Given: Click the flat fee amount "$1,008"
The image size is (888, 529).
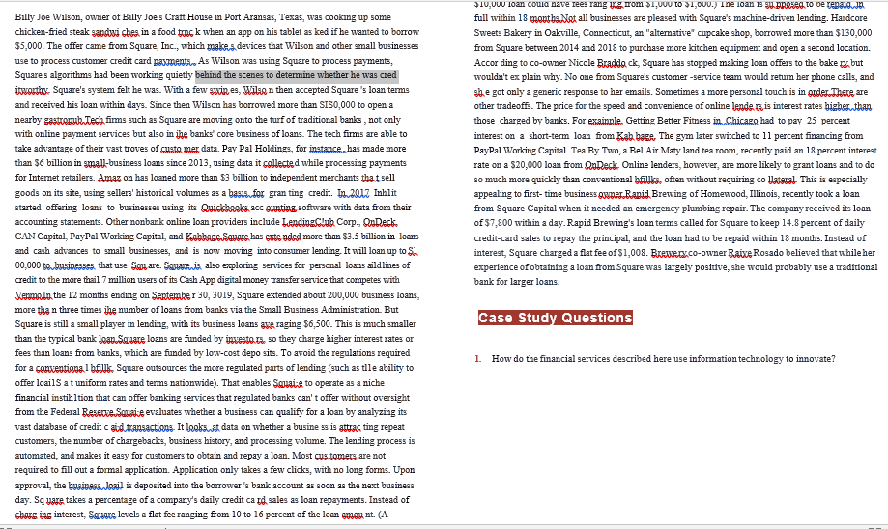Looking at the screenshot, I should pos(633,252).
